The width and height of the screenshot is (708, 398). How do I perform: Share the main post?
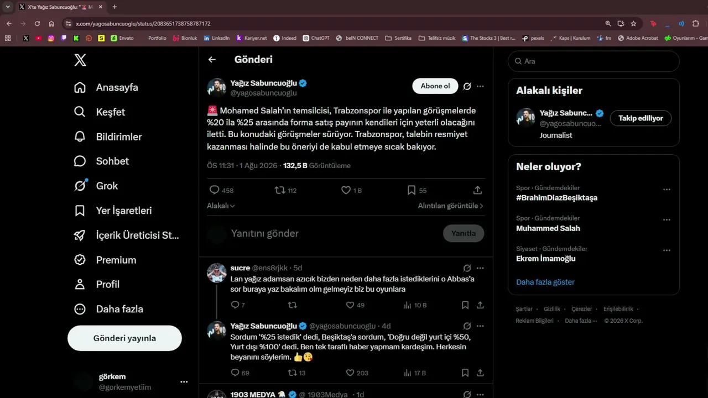coord(477,190)
